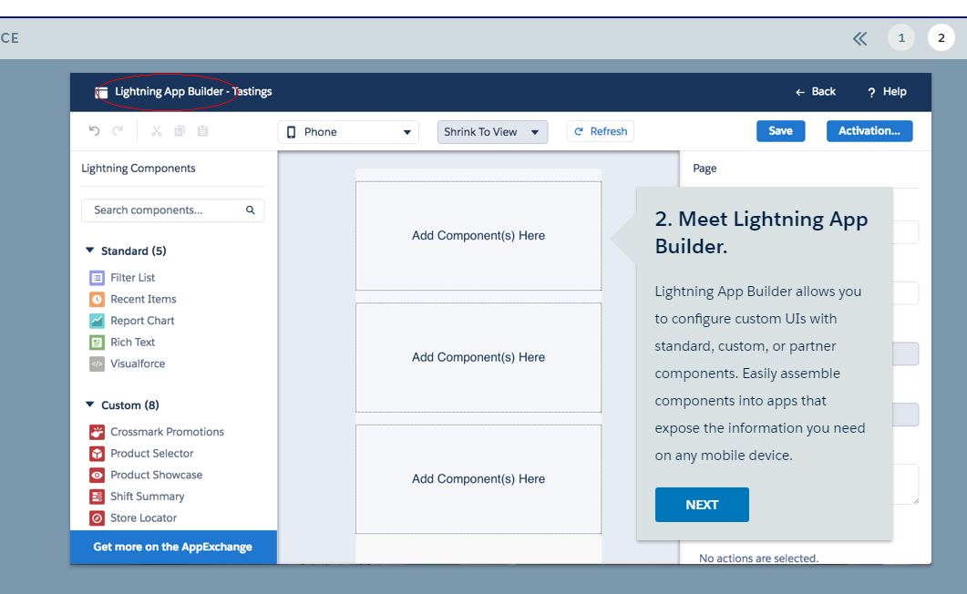Click the Report Chart icon
The height and width of the screenshot is (594, 967).
[x=97, y=321]
